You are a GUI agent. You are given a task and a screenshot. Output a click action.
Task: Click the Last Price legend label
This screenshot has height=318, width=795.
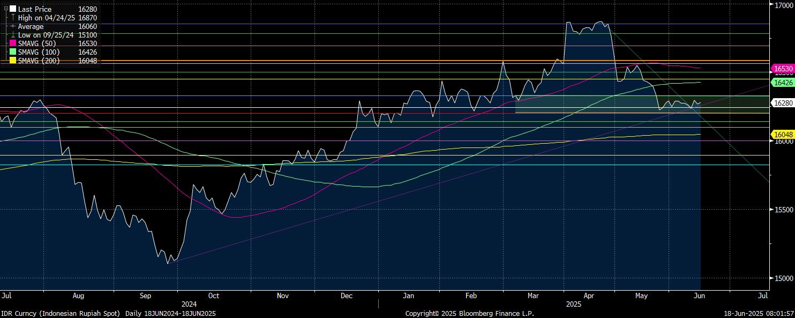click(35, 9)
